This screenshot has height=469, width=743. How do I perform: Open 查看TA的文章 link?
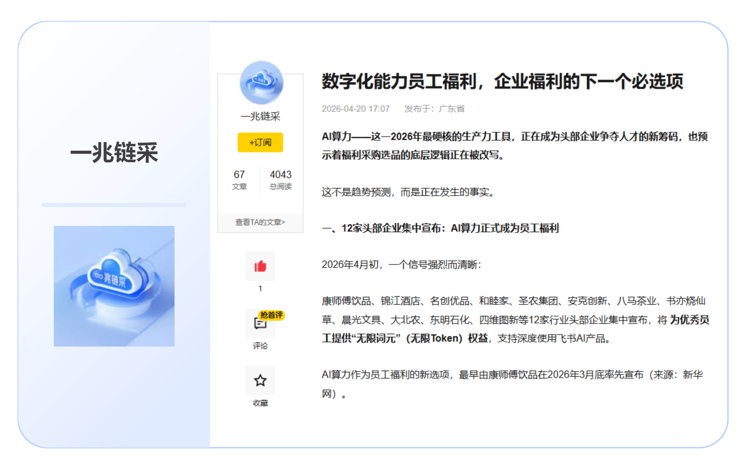click(x=260, y=222)
